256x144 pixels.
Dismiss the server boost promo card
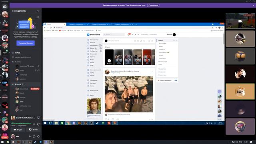38,17
